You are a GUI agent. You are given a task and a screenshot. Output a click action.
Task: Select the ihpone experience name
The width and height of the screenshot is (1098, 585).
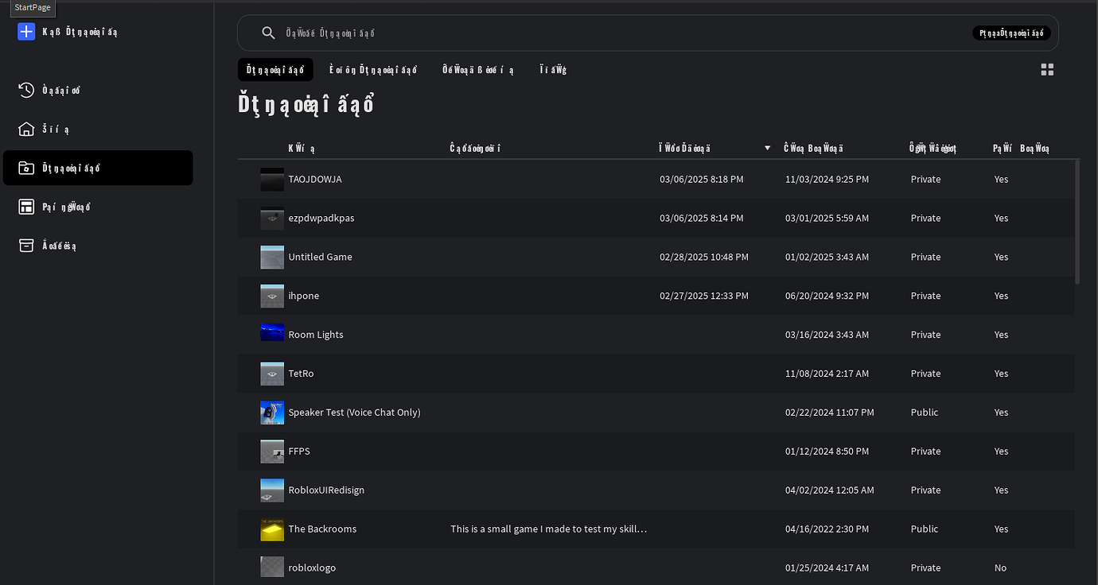[303, 296]
